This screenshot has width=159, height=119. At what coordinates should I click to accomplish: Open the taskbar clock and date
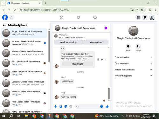point(146,116)
